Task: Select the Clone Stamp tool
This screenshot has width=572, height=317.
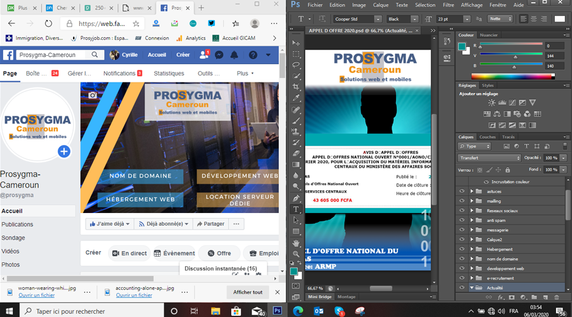Action: pyautogui.click(x=296, y=131)
